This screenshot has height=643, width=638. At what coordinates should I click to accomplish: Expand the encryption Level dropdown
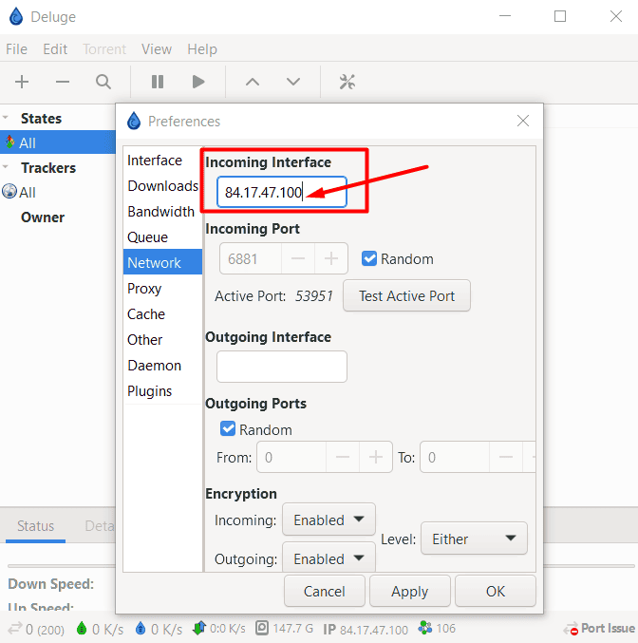[474, 539]
